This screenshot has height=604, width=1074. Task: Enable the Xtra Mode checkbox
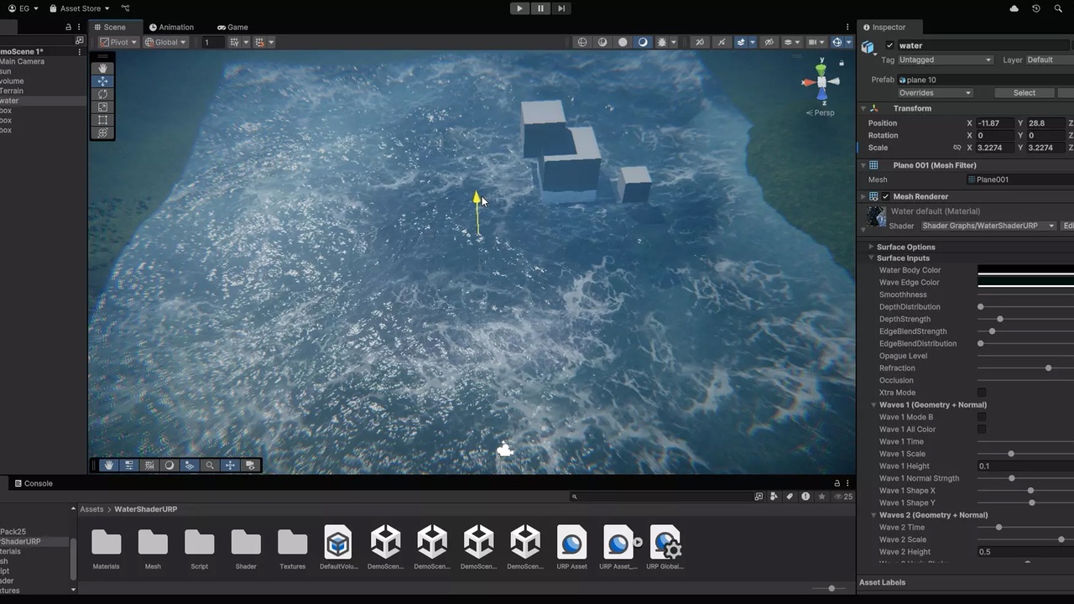[982, 393]
